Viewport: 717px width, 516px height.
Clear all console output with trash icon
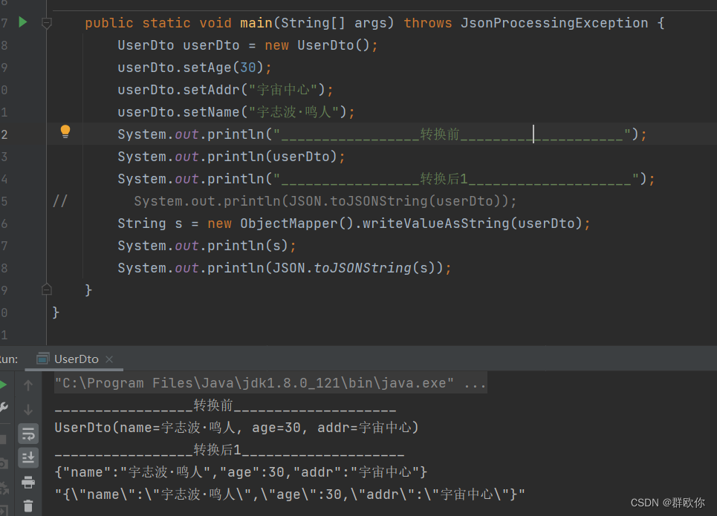[x=28, y=506]
